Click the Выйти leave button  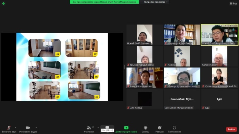coord(231,129)
